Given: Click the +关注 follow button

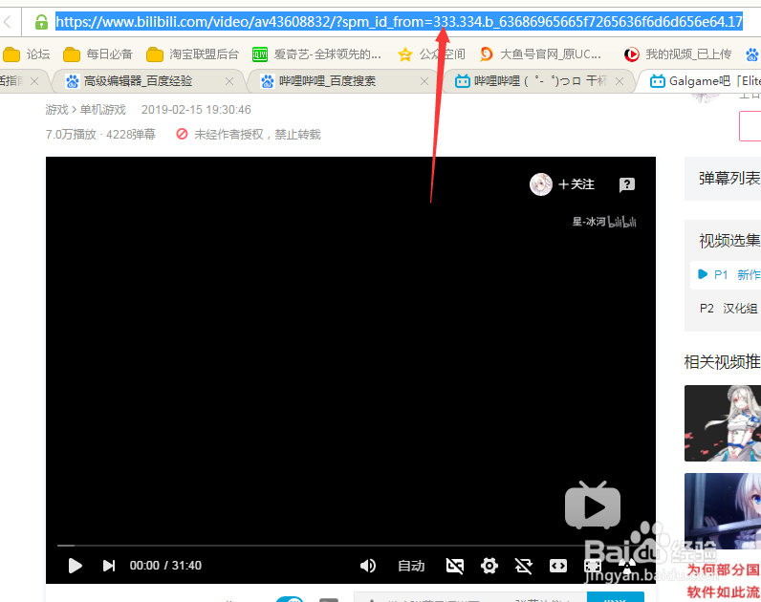Looking at the screenshot, I should coord(576,184).
